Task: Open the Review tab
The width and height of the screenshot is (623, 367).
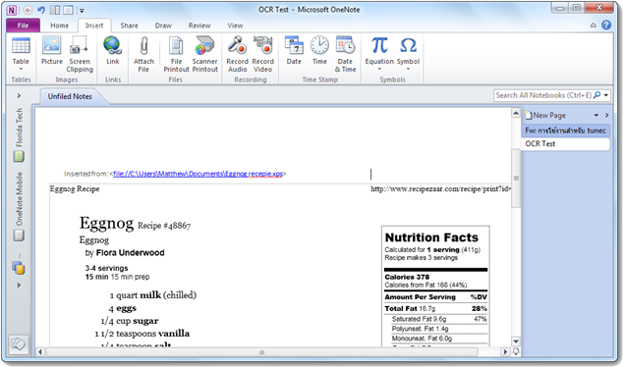Action: click(x=199, y=26)
